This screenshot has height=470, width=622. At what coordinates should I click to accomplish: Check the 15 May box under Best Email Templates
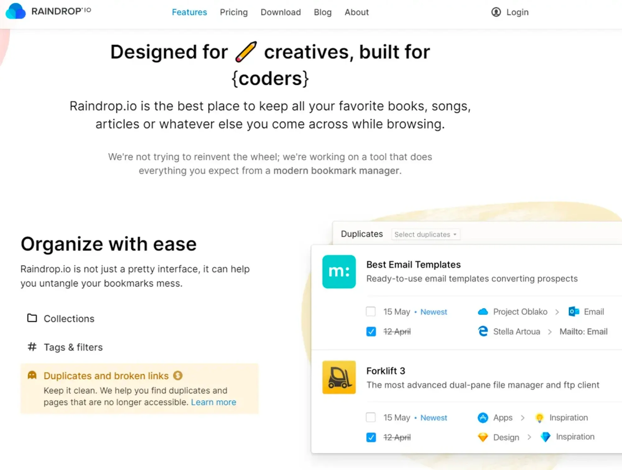click(x=371, y=311)
